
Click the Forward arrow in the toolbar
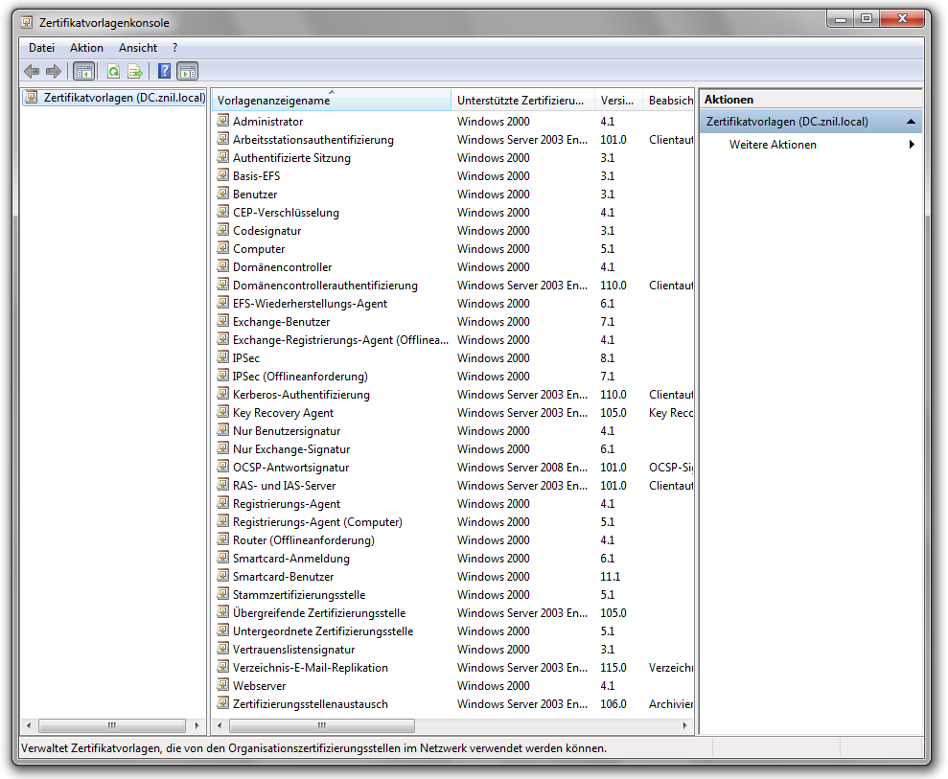click(54, 71)
